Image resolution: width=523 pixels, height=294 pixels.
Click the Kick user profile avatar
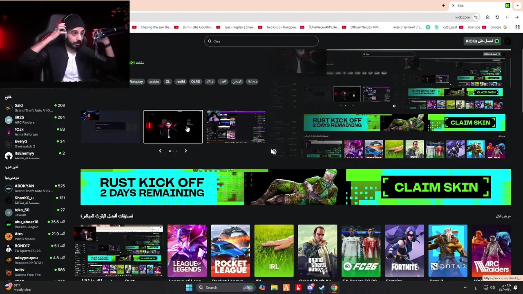507,41
